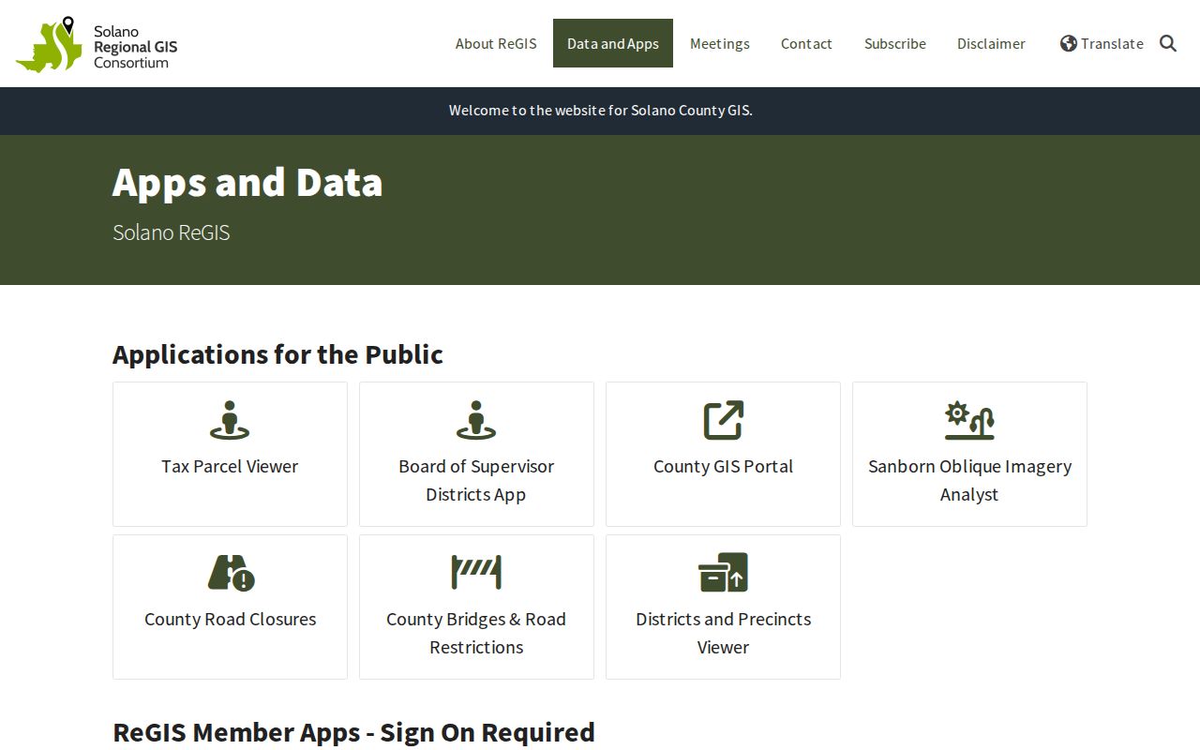
Task: Click the Board of Supervisor Districts icon
Action: [x=476, y=421]
